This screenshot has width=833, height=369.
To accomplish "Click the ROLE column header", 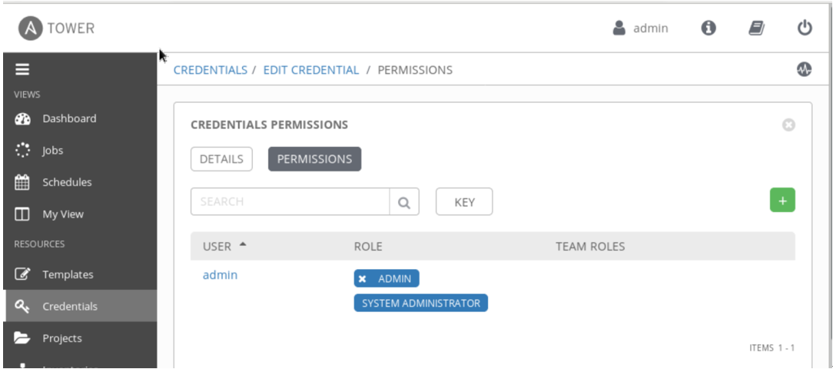I will [368, 246].
